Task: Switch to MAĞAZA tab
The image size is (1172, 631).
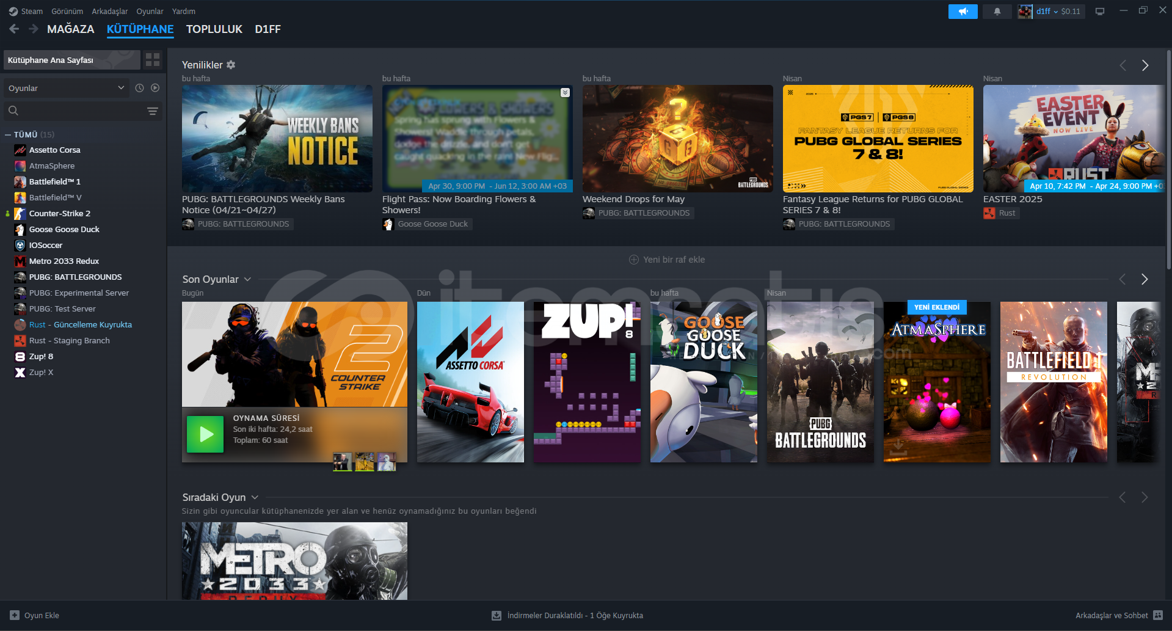Action: (71, 29)
